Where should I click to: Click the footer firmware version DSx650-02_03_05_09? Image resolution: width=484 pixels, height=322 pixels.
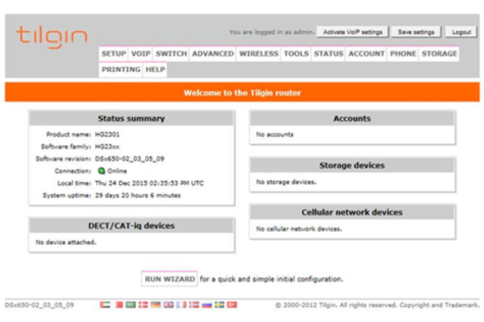pyautogui.click(x=39, y=305)
